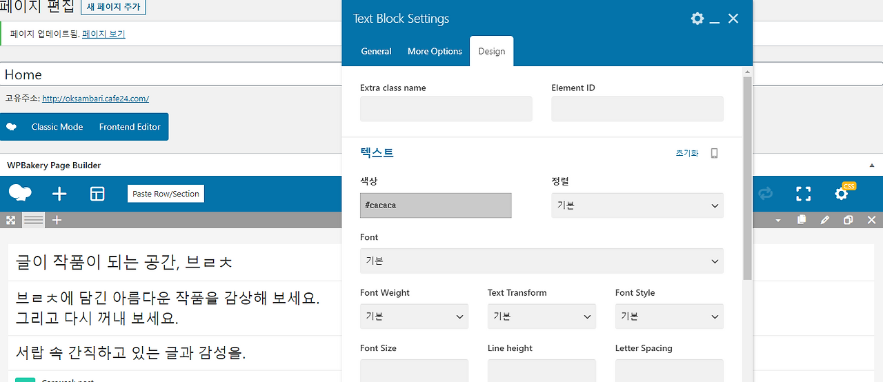Open the 정렬 alignment dropdown
The height and width of the screenshot is (382, 883).
tap(637, 205)
